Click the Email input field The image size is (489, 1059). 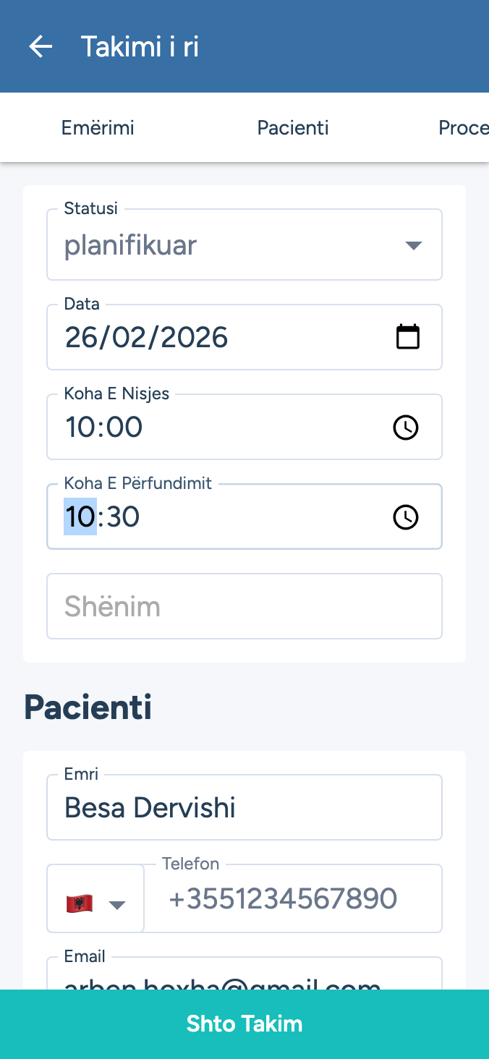244,978
